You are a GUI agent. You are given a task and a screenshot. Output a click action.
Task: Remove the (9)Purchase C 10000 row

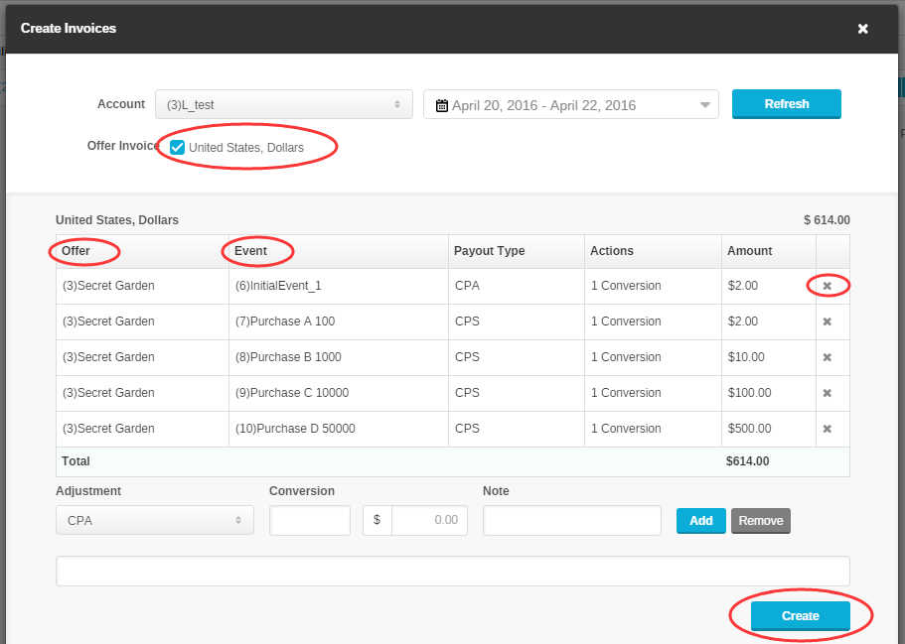[828, 393]
